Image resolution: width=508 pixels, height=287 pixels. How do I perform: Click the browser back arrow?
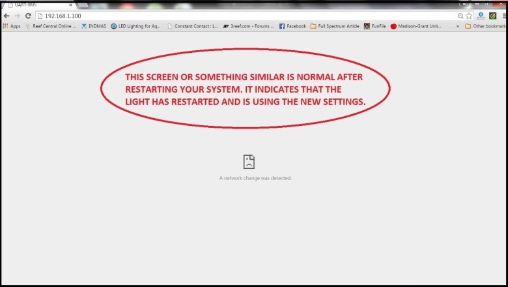click(7, 16)
